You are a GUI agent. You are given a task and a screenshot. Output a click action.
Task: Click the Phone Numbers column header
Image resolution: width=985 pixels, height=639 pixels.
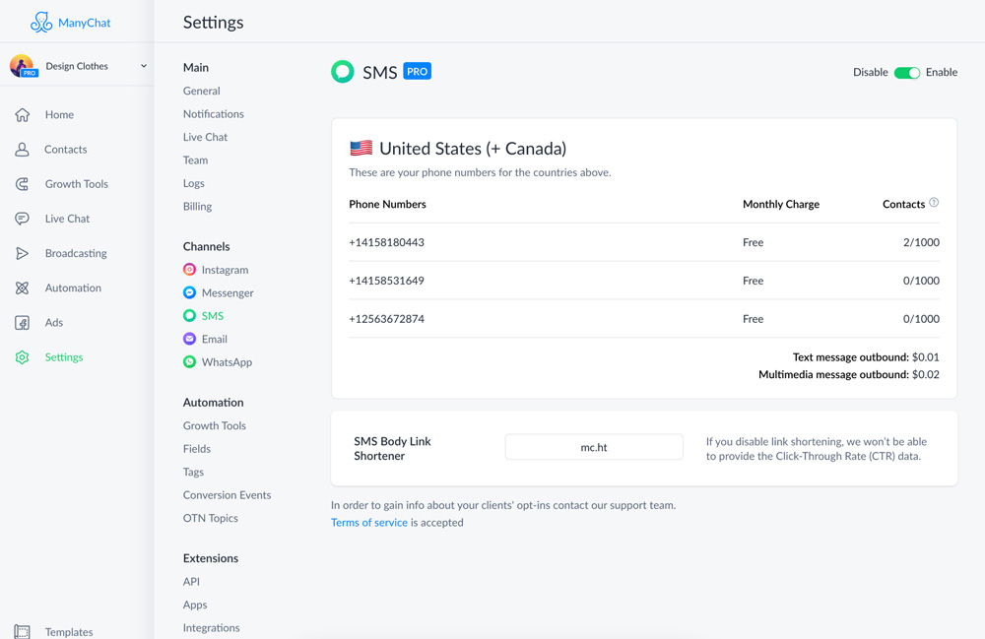click(387, 204)
